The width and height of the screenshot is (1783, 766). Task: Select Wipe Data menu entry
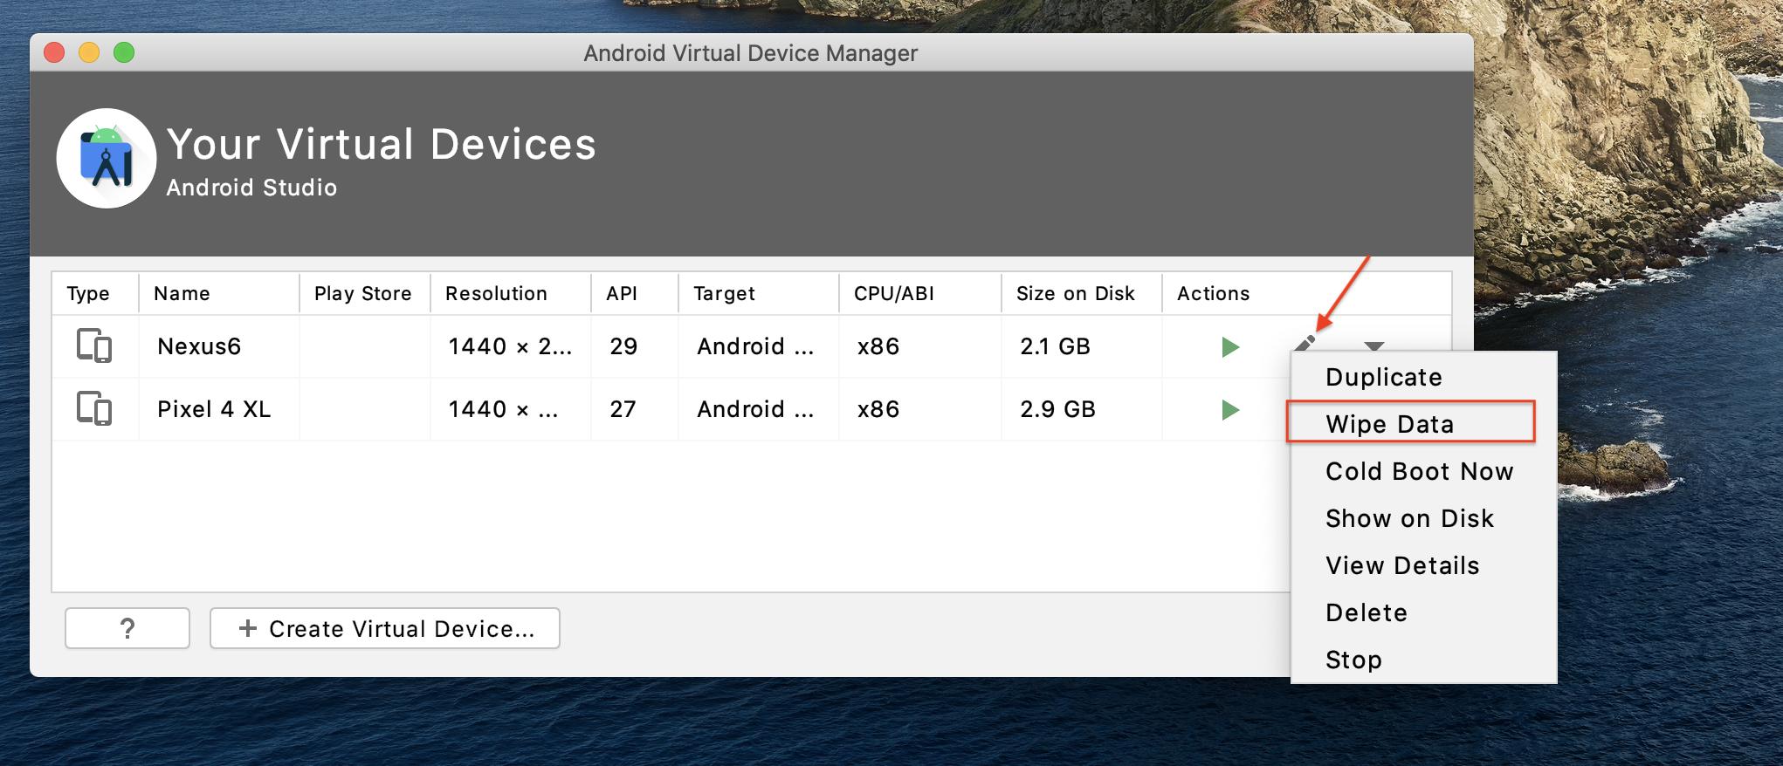pyautogui.click(x=1389, y=424)
